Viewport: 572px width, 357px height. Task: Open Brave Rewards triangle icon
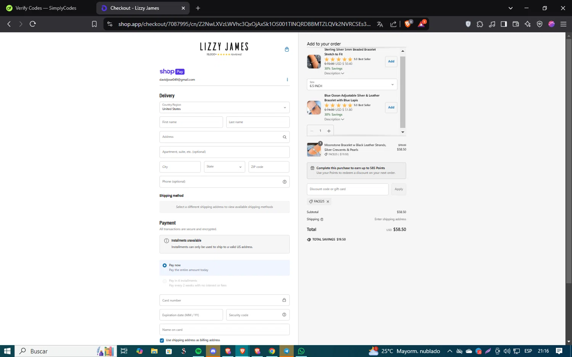click(x=422, y=24)
